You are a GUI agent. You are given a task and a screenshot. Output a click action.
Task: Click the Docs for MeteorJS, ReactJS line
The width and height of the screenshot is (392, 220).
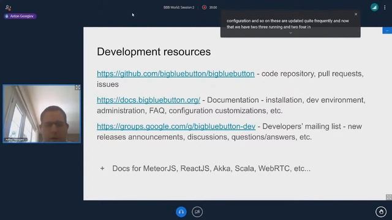tap(211, 169)
